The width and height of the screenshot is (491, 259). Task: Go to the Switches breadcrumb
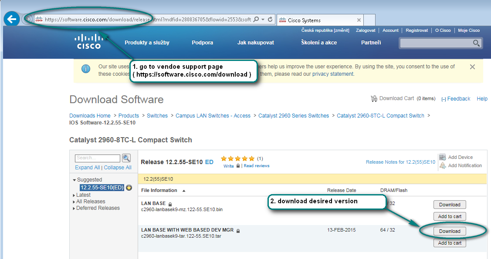pyautogui.click(x=157, y=116)
